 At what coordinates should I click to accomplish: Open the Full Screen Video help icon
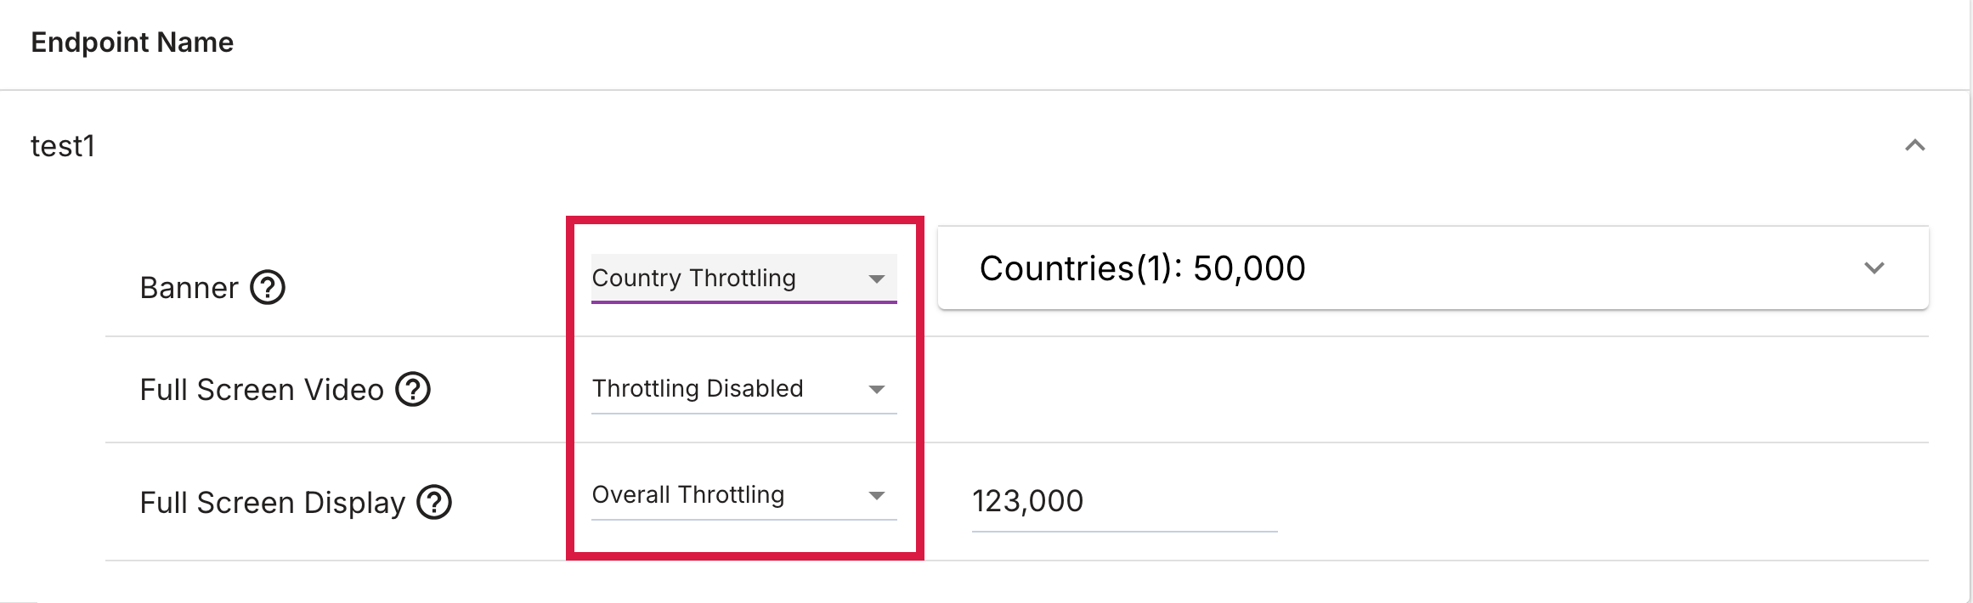[x=414, y=390]
